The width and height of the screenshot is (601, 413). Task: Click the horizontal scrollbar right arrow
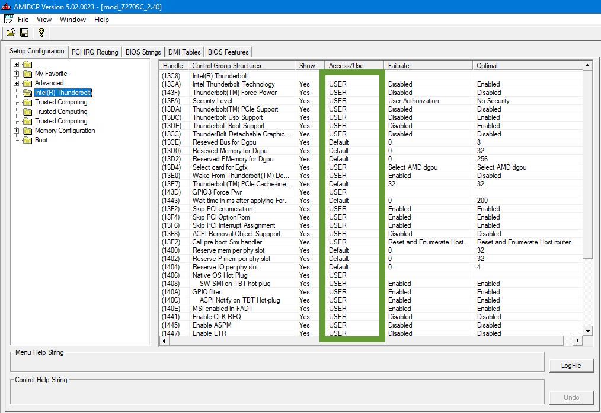coord(577,341)
